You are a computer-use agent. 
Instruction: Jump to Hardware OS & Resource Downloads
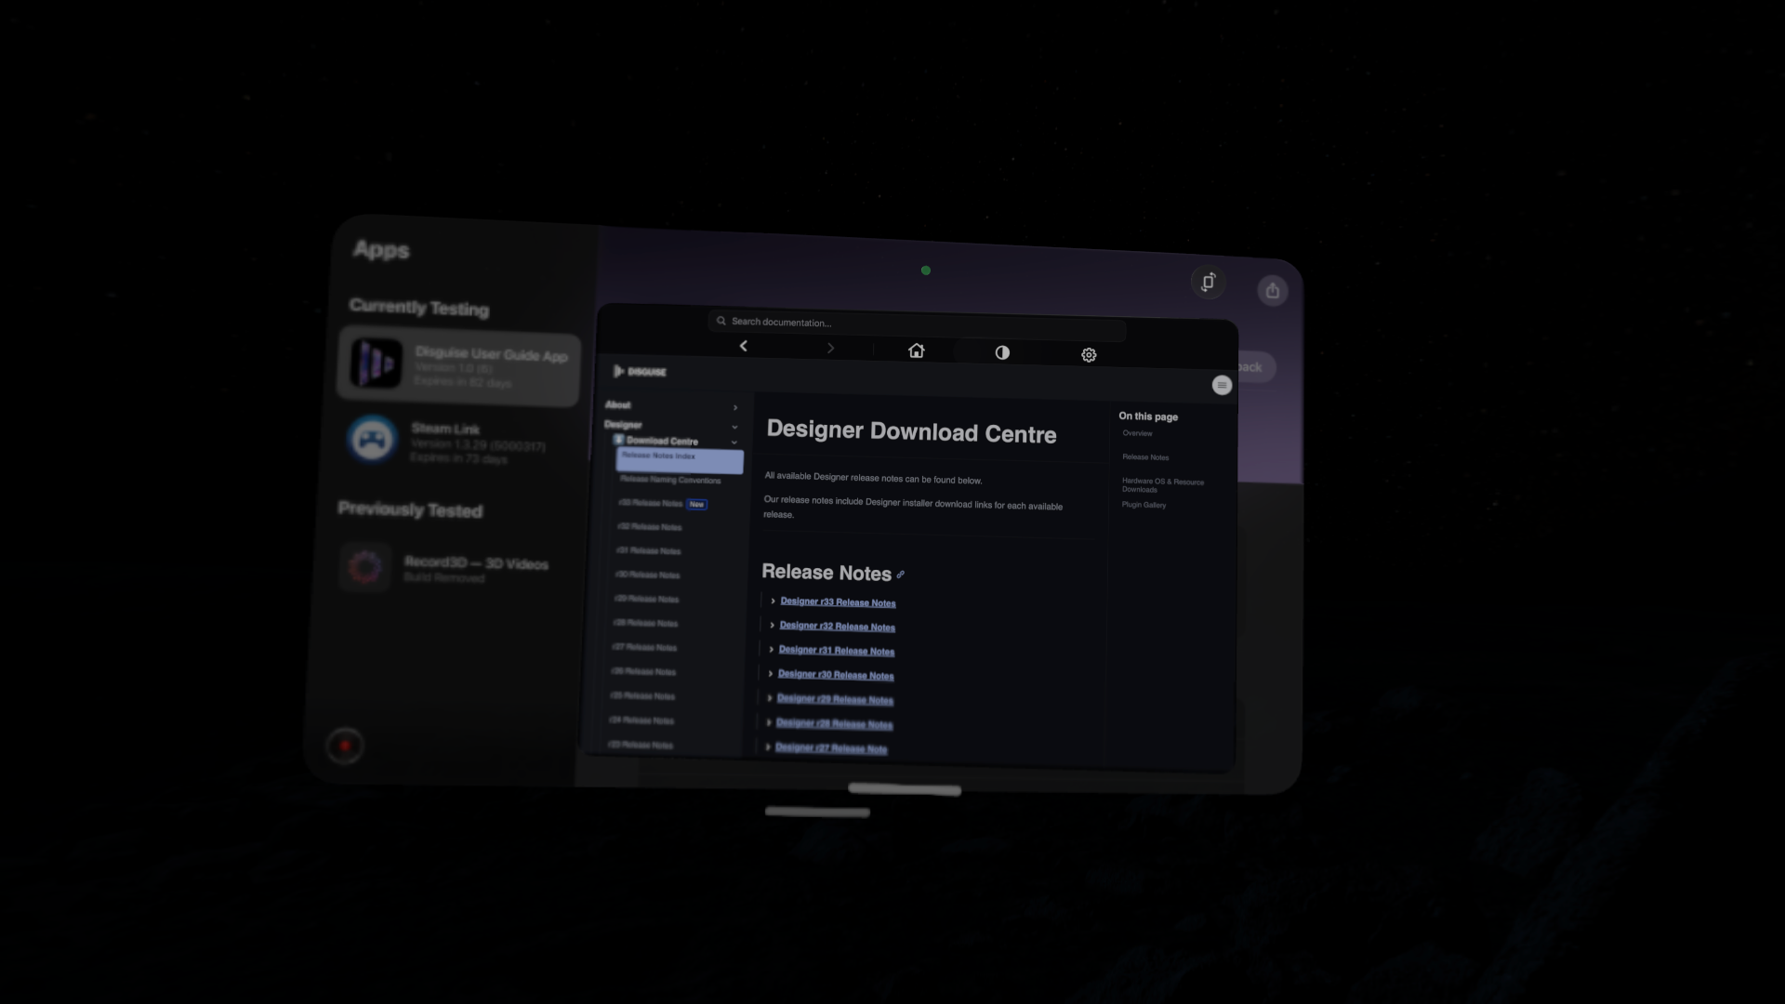point(1162,485)
